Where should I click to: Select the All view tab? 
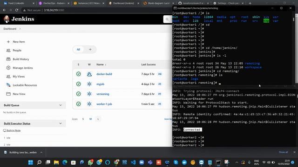pos(78,50)
